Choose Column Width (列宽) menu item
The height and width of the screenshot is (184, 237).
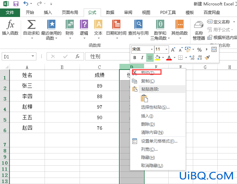pos(158,149)
